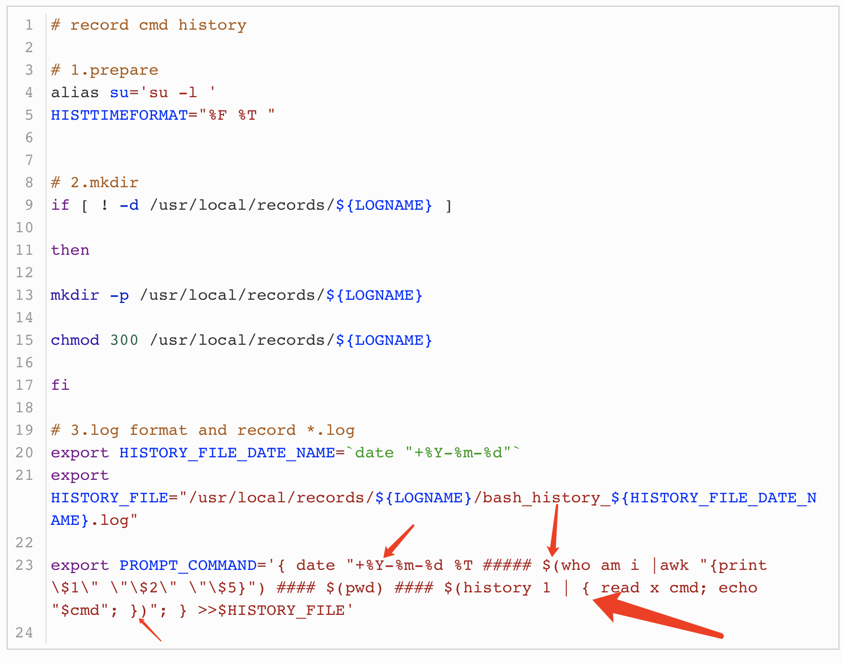Click the '-p' option after mkdir
The image size is (843, 664).
tap(119, 295)
